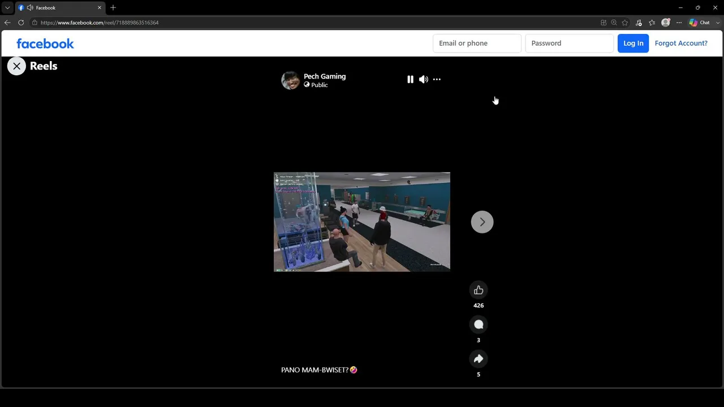This screenshot has height=407, width=724.
Task: Pause the playing reel
Action: coord(410,80)
